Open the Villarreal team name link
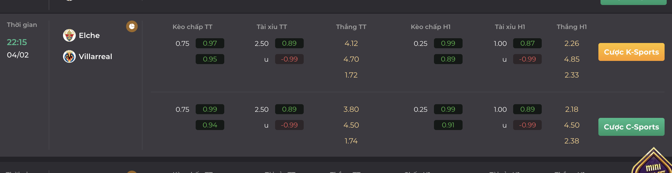The image size is (672, 173). pos(95,56)
